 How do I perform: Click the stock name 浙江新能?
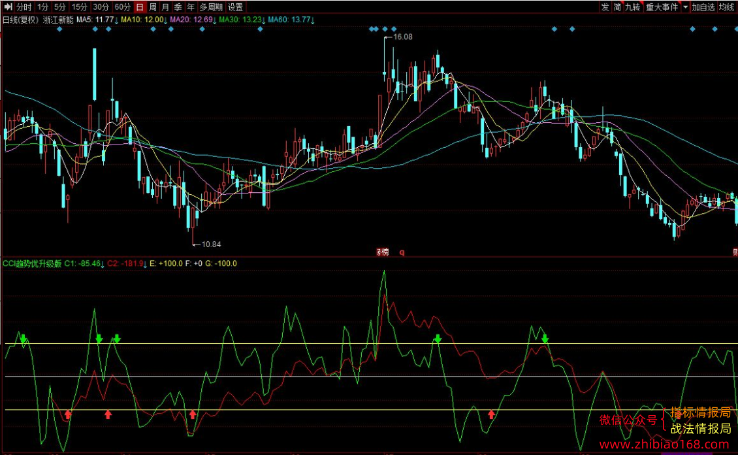click(x=58, y=20)
